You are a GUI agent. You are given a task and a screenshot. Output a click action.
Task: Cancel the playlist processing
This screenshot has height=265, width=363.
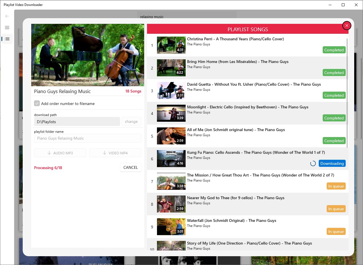point(131,167)
